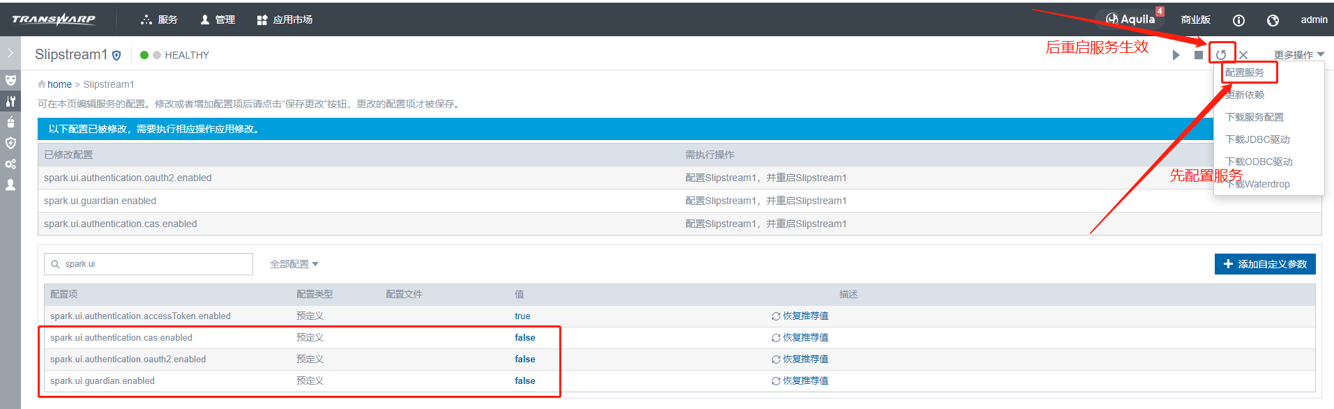Restore recommended value for spark.ui.authentication.cas.enabled
Viewport: 1334px width, 409px height.
point(800,337)
